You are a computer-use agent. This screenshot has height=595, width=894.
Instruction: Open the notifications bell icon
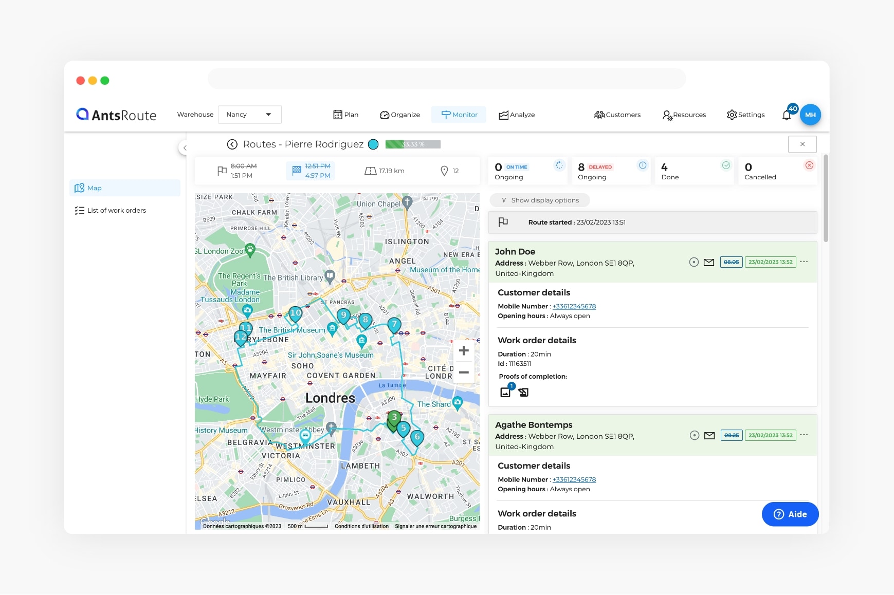pos(787,115)
